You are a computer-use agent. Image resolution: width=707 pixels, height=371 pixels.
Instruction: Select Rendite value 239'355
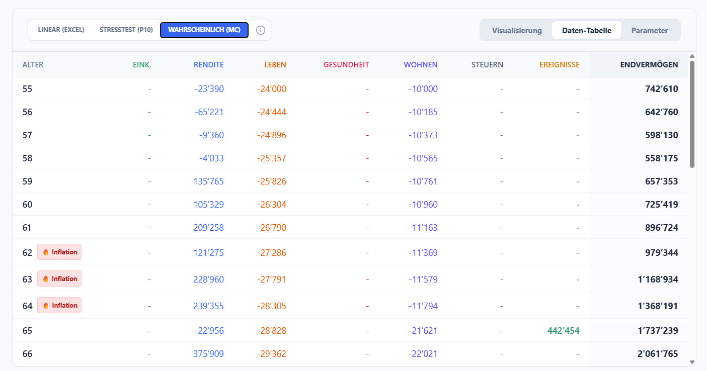point(208,306)
